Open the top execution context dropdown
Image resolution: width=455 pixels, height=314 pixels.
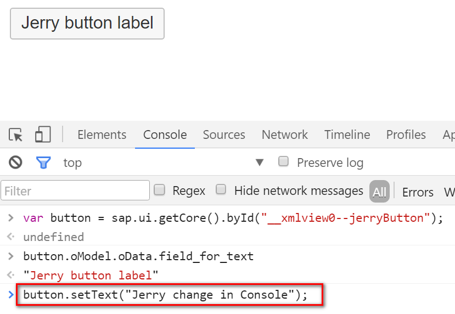point(259,162)
